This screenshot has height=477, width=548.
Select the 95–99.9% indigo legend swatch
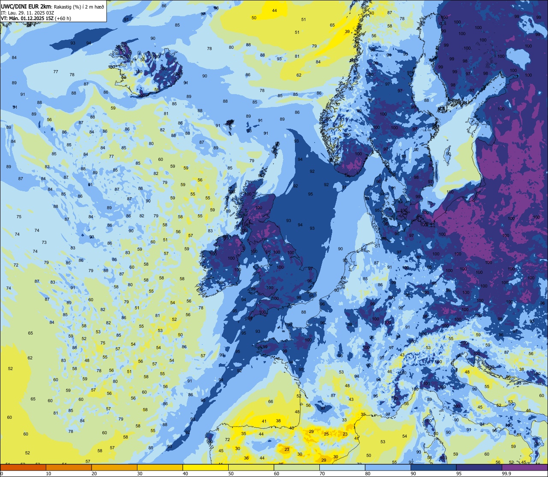(479, 467)
